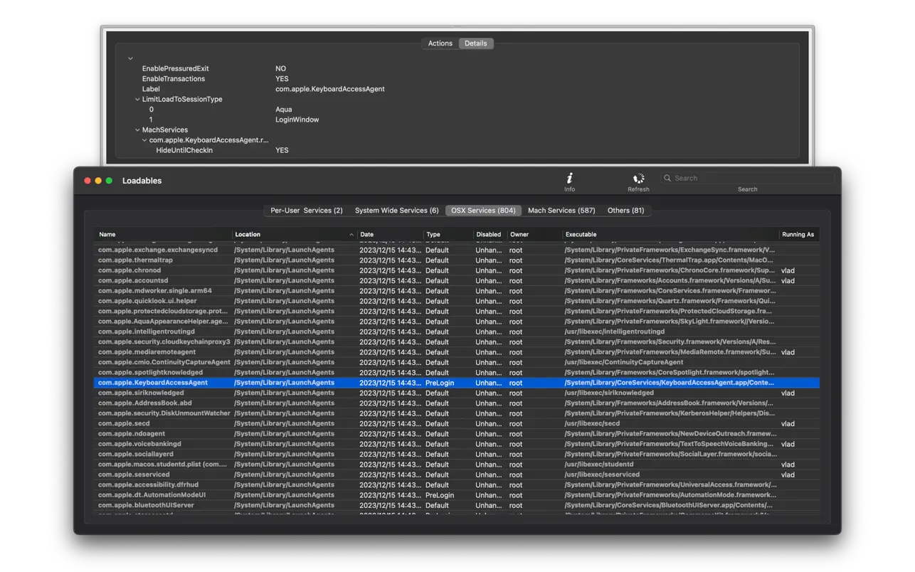
Task: Switch to the Mach Services (587) tab
Action: pyautogui.click(x=561, y=210)
